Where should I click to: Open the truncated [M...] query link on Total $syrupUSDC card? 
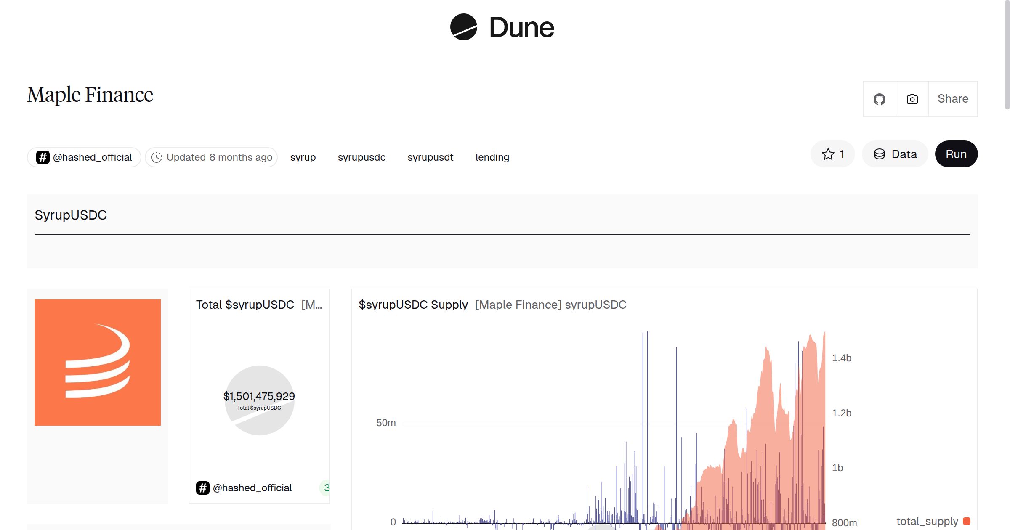pyautogui.click(x=311, y=305)
